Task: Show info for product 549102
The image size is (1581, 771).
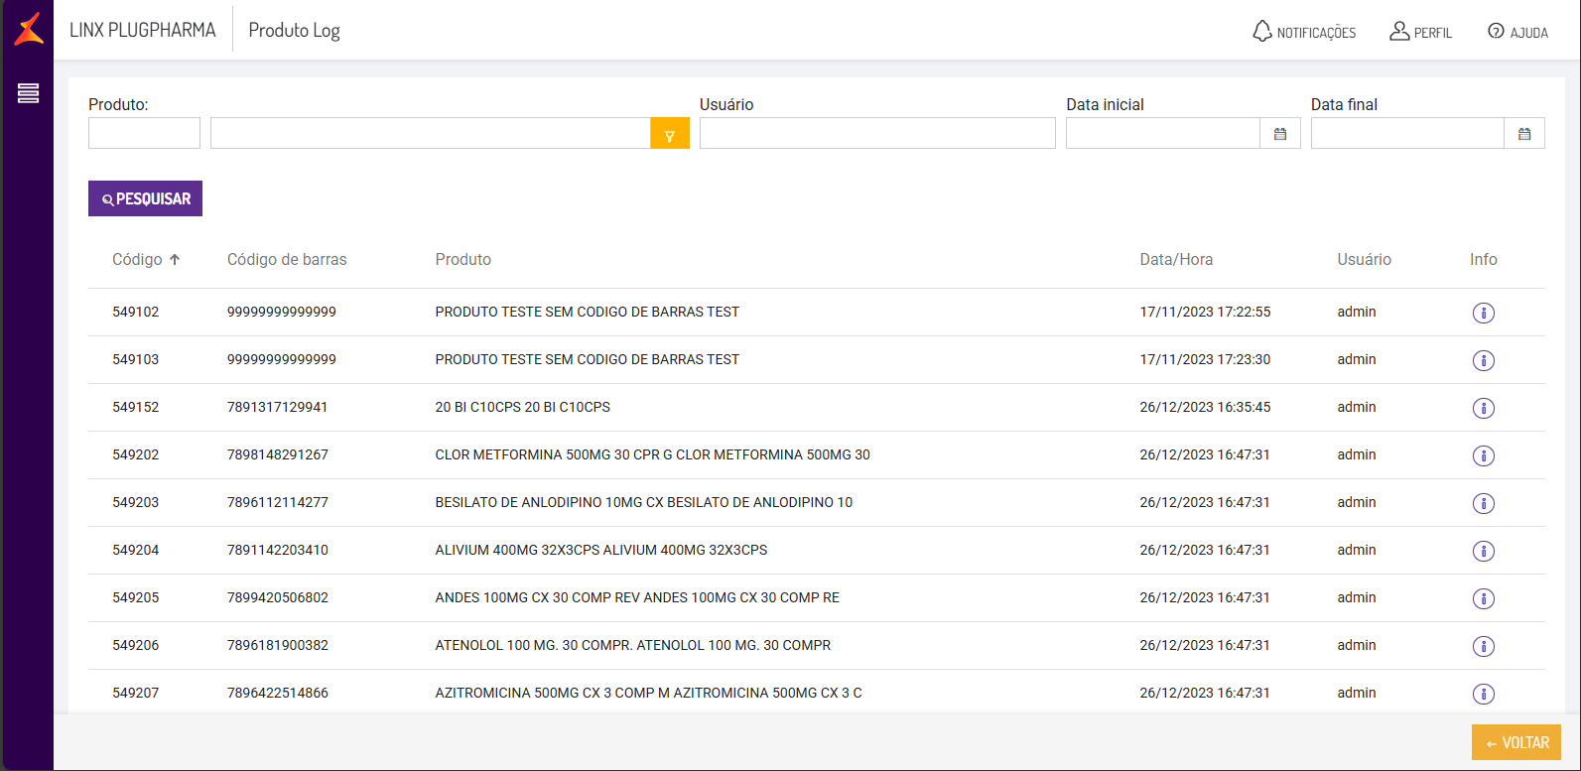Action: (x=1484, y=313)
